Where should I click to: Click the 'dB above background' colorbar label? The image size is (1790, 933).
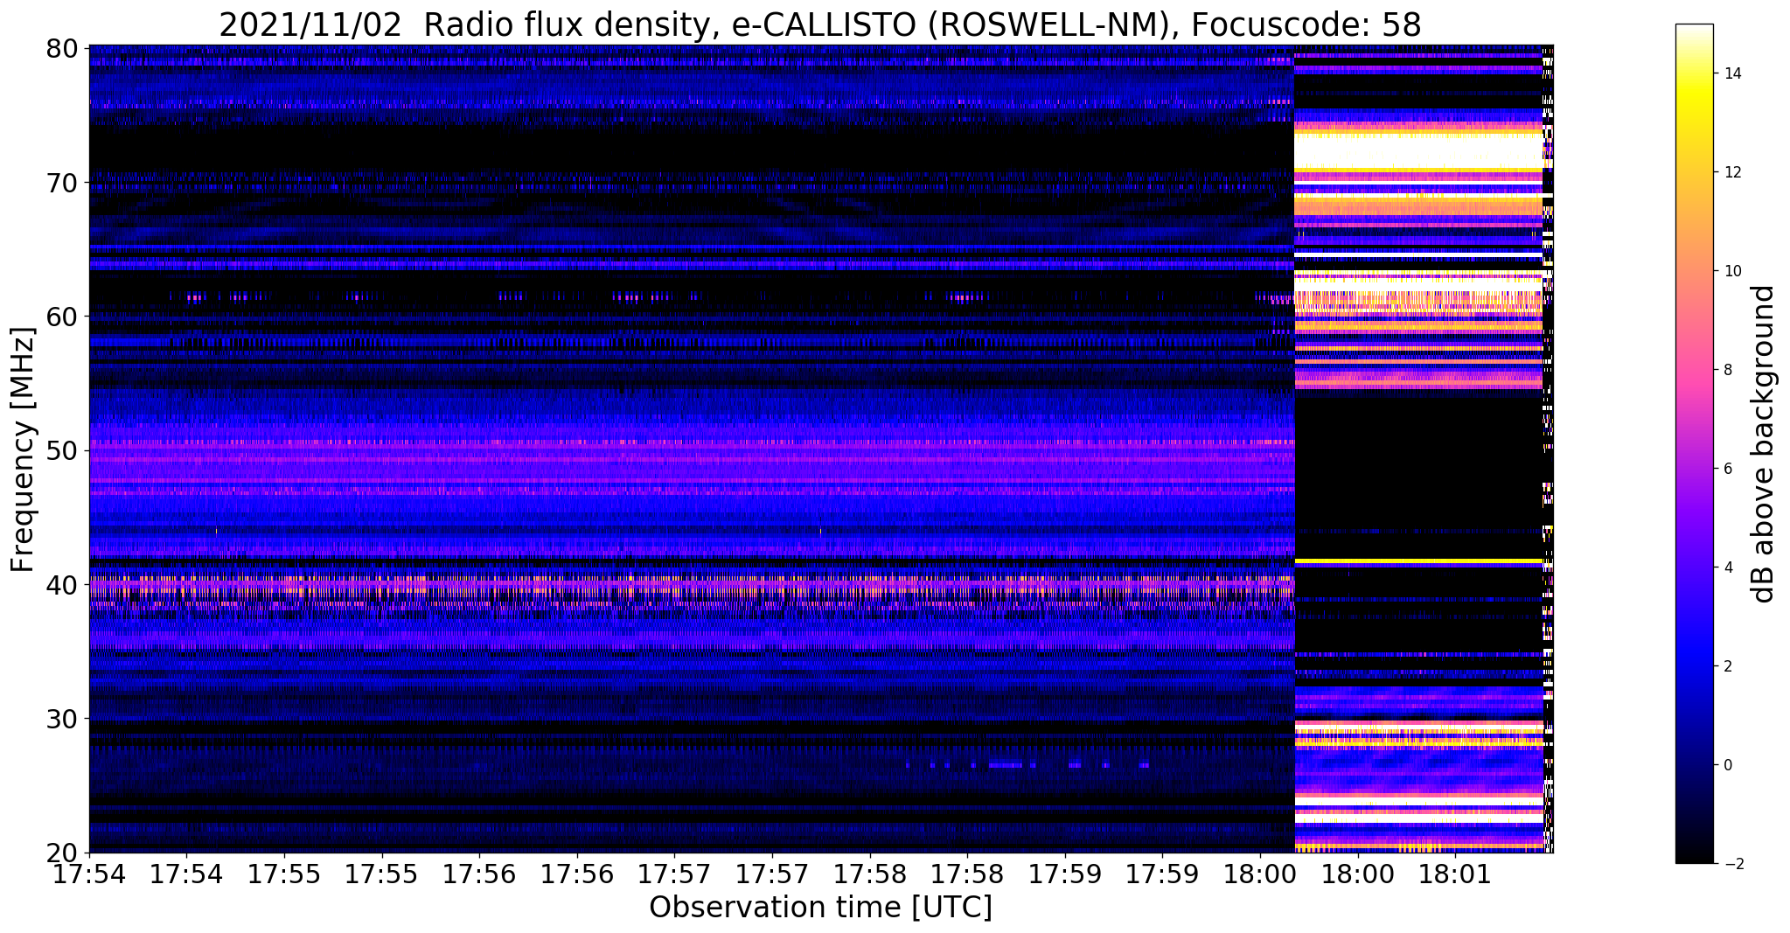[x=1763, y=443]
